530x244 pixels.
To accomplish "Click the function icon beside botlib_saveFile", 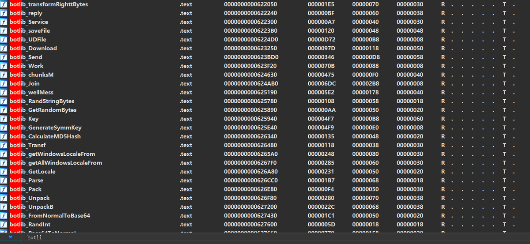I will click(4, 30).
